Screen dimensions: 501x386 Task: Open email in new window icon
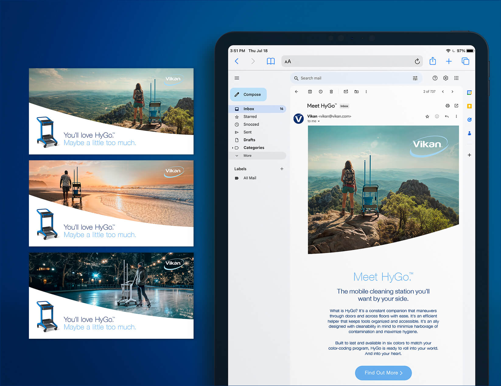(456, 106)
